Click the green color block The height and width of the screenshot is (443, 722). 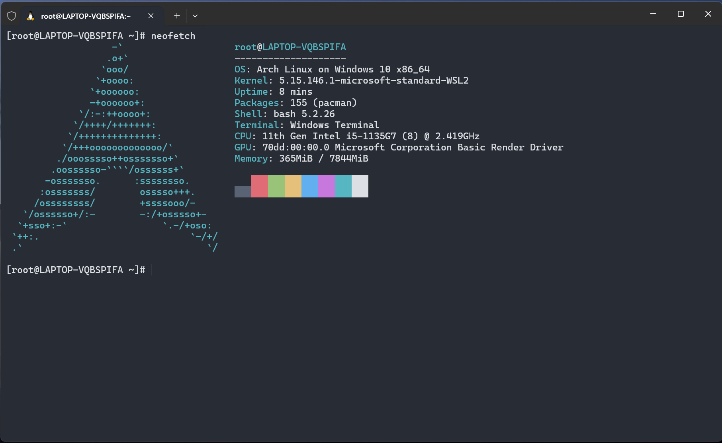[x=276, y=186]
